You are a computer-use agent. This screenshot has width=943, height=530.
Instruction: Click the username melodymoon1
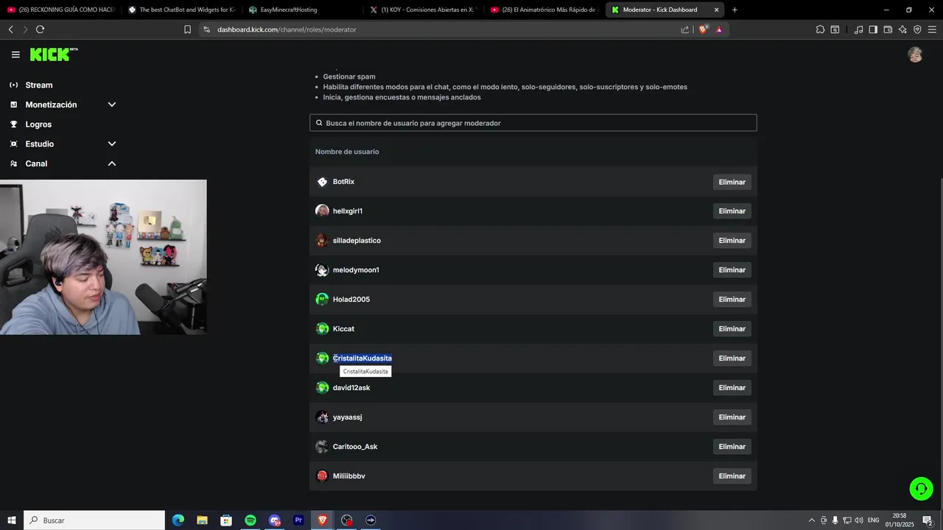pos(356,270)
